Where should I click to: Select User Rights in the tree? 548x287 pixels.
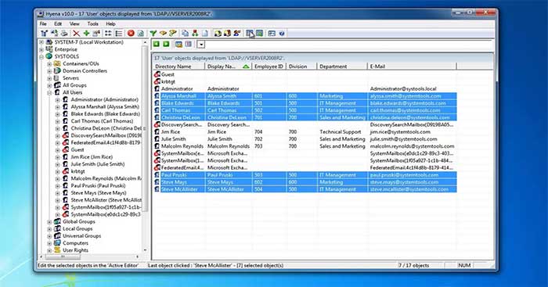click(75, 250)
